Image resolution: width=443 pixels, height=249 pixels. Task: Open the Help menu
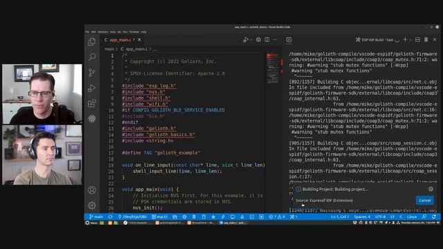coord(143,32)
